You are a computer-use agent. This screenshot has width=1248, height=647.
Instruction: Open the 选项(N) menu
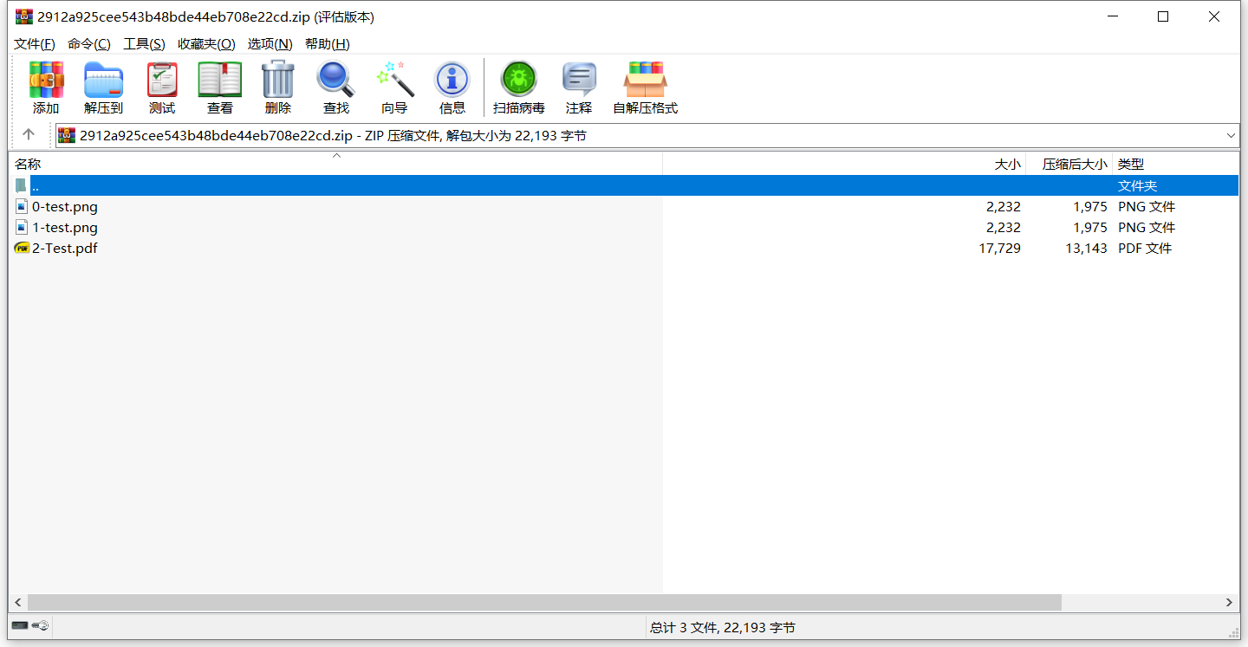[270, 44]
